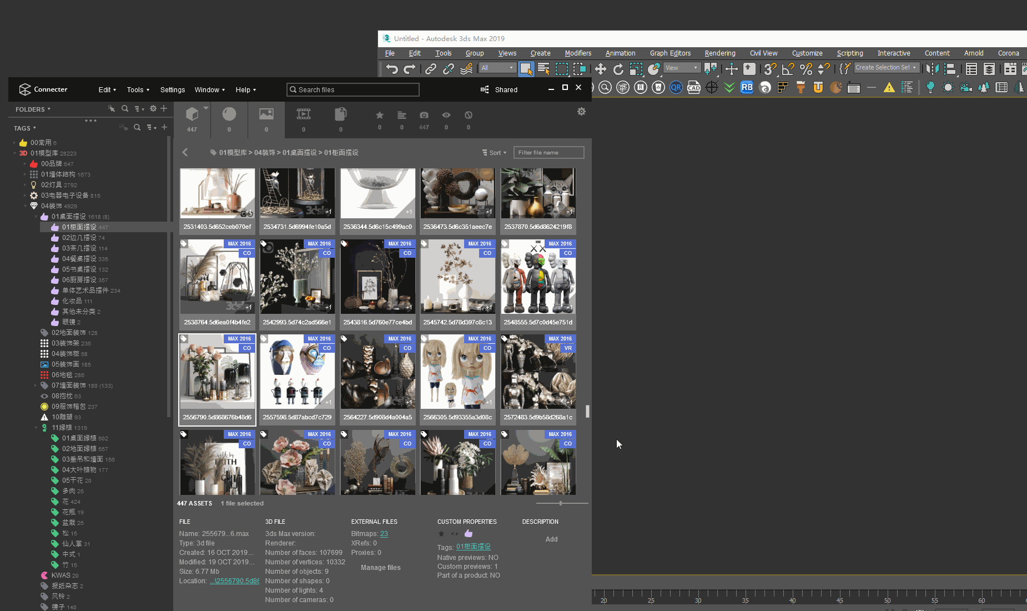Click the thumbnail grid vertical scrollbar

(587, 411)
